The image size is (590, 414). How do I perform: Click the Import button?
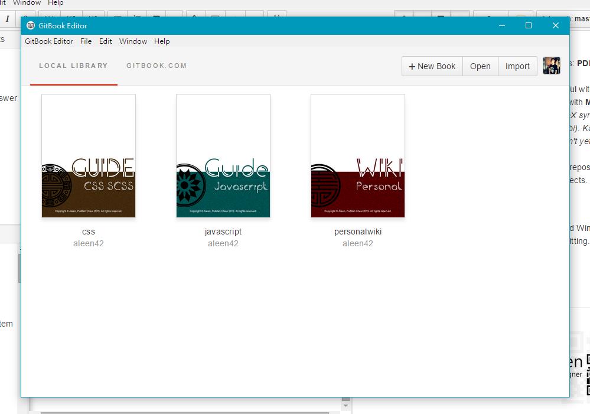517,66
